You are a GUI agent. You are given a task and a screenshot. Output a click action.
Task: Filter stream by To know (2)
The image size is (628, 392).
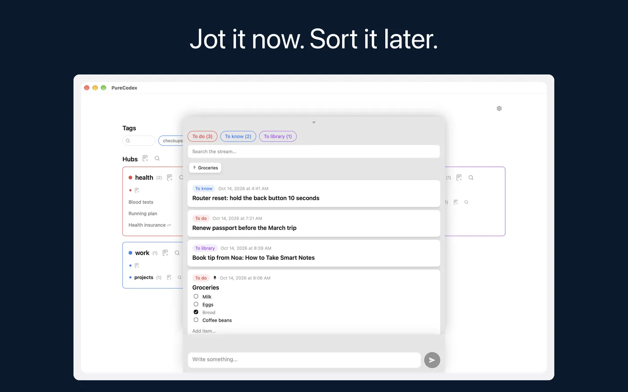coord(238,136)
